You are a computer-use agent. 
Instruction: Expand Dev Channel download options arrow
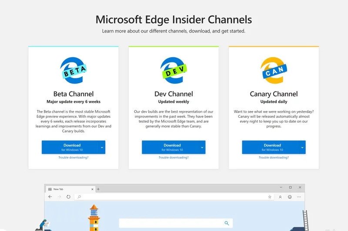[202, 147]
